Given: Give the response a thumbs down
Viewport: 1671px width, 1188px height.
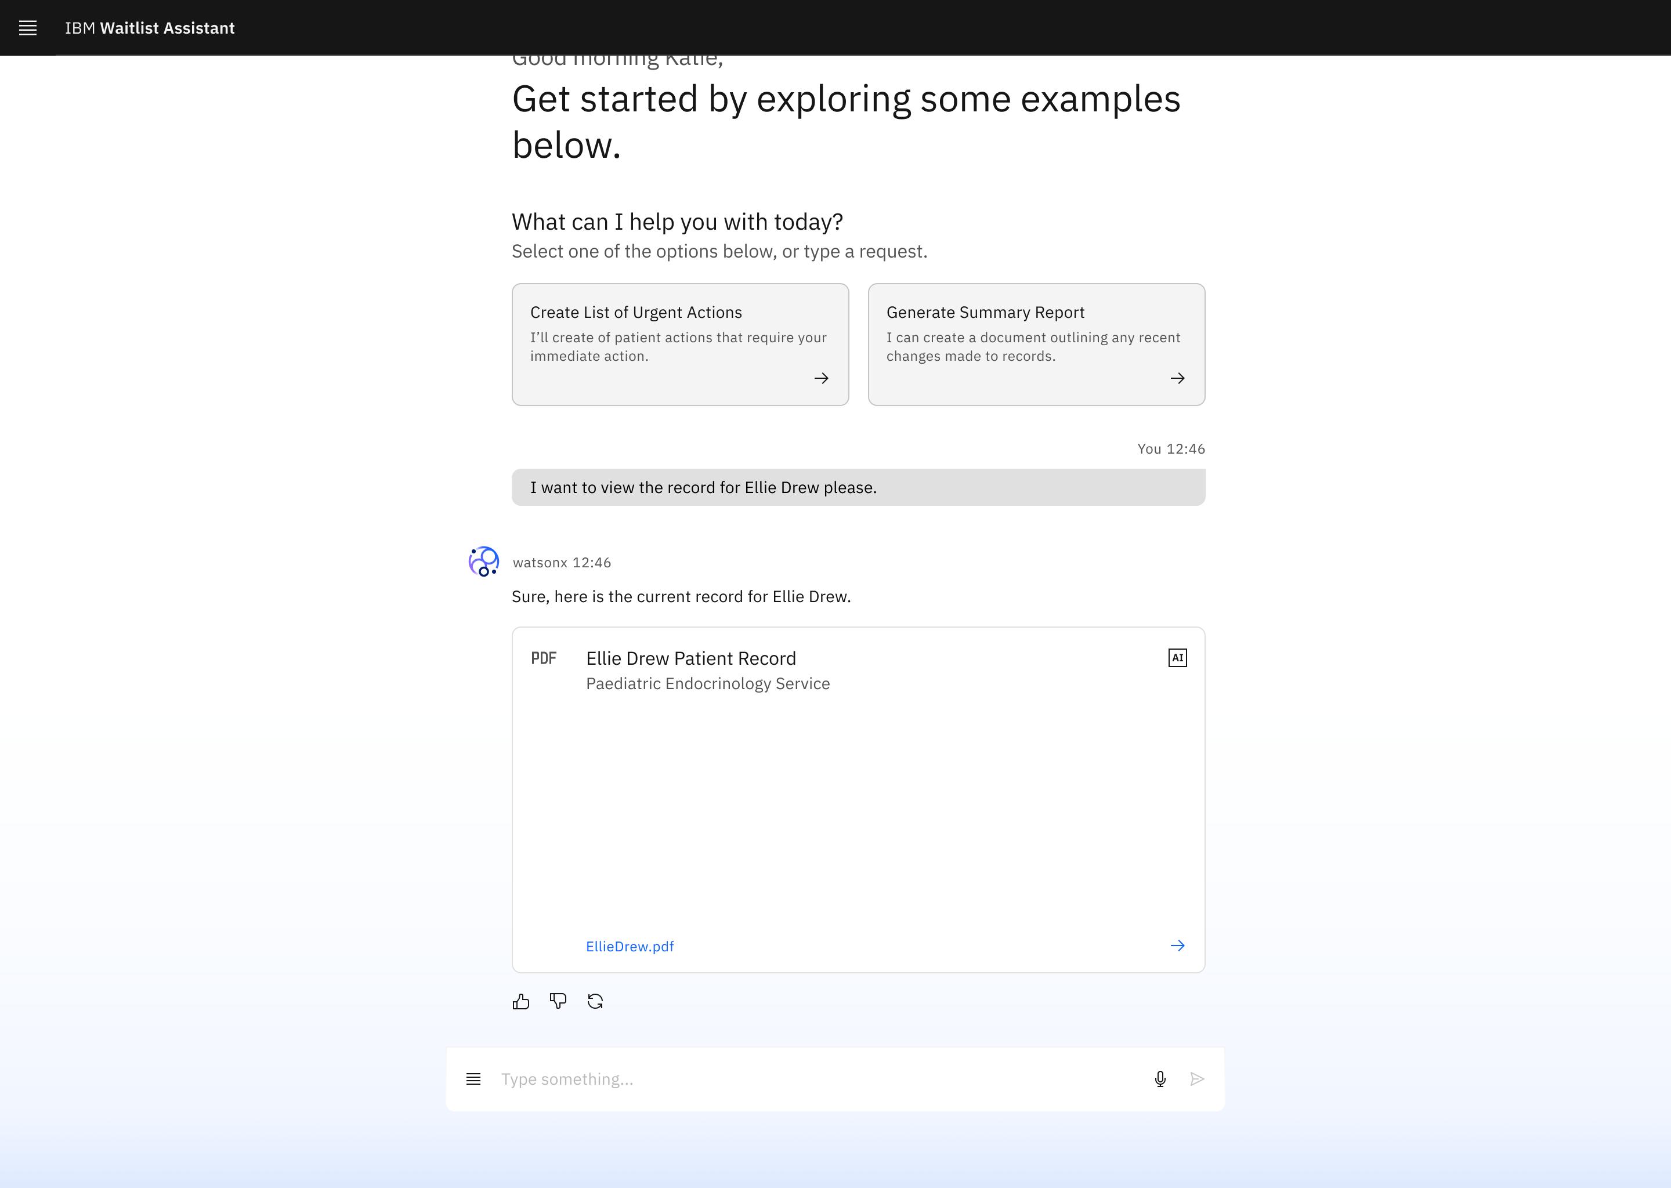Looking at the screenshot, I should tap(558, 1001).
